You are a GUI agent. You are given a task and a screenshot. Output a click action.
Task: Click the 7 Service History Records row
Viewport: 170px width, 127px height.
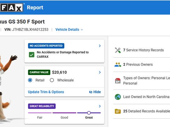click(141, 50)
